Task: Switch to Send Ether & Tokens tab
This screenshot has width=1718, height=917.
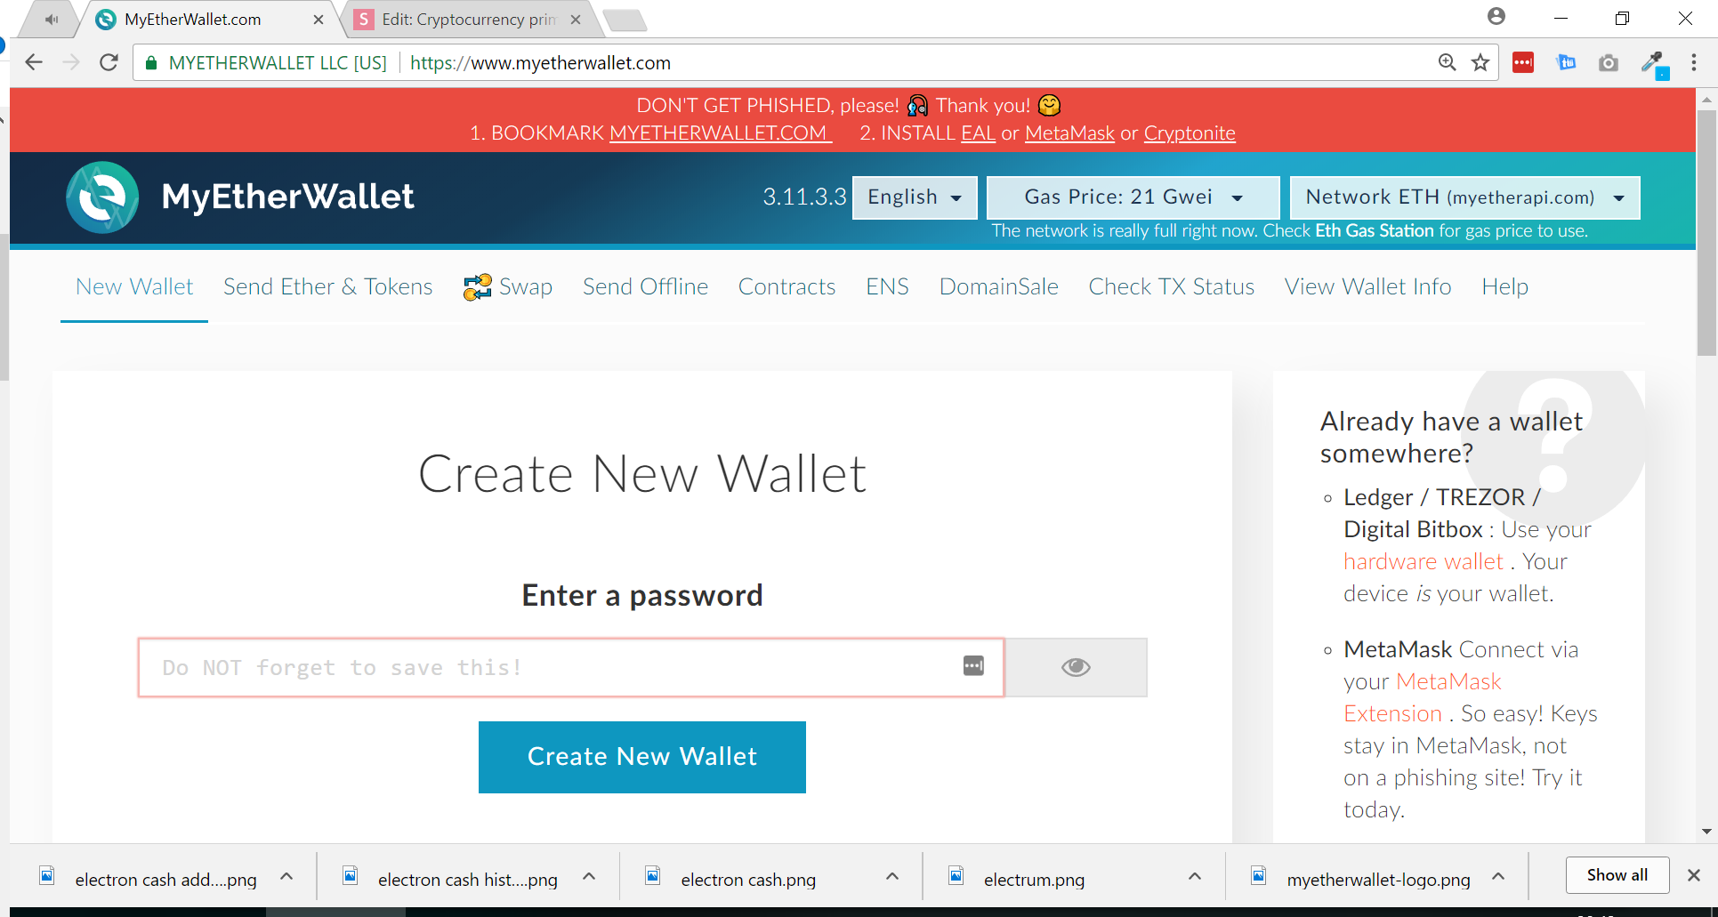Action: coord(327,287)
